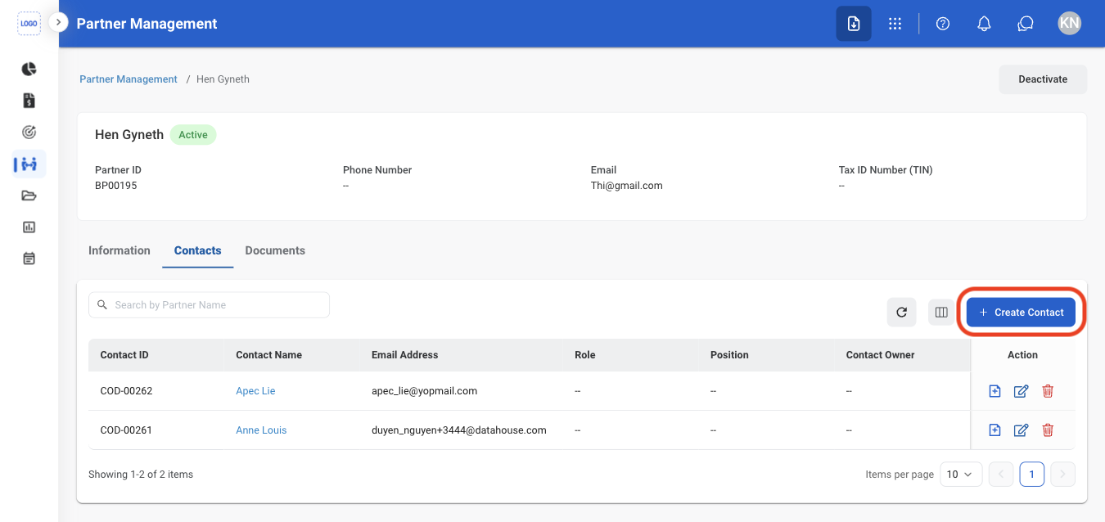Go to Partner Management breadcrumb link
Image resolution: width=1105 pixels, height=522 pixels.
click(129, 79)
